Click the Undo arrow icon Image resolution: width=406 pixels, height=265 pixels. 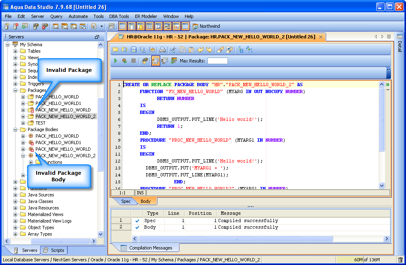coord(200,50)
